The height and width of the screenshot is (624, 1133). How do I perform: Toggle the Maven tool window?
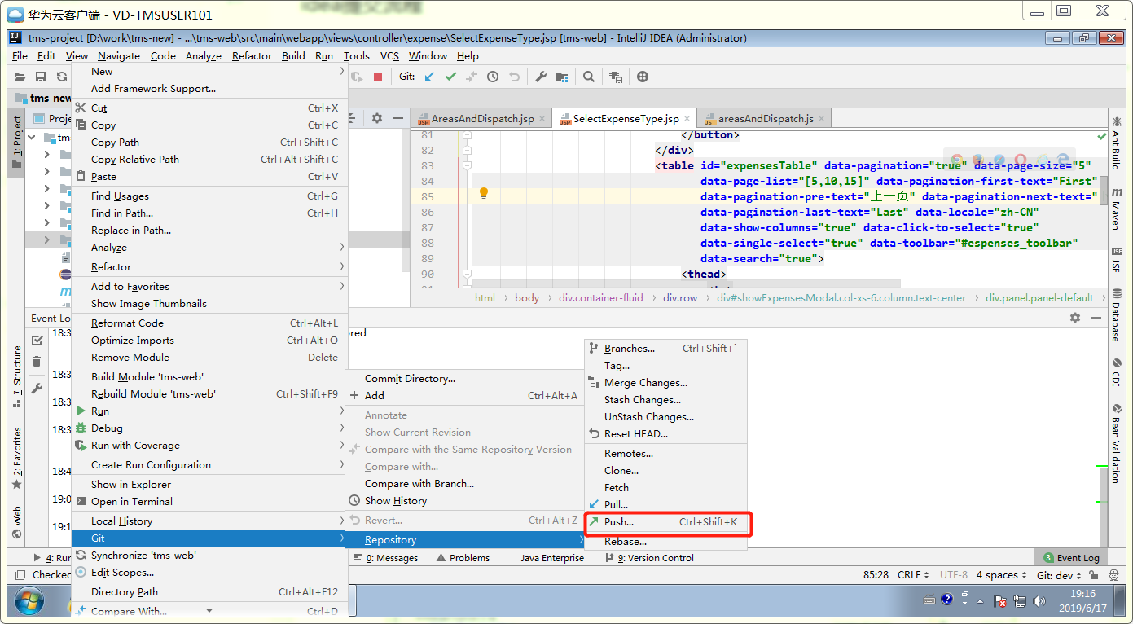1117,208
